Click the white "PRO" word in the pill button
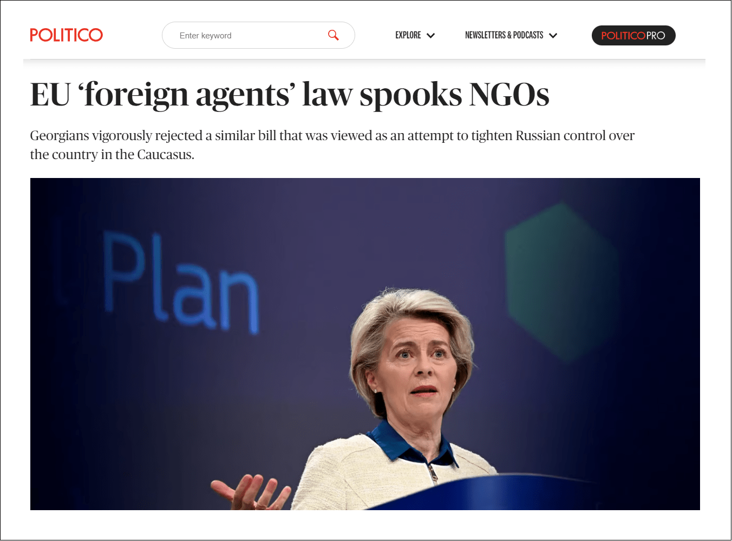 (x=656, y=36)
